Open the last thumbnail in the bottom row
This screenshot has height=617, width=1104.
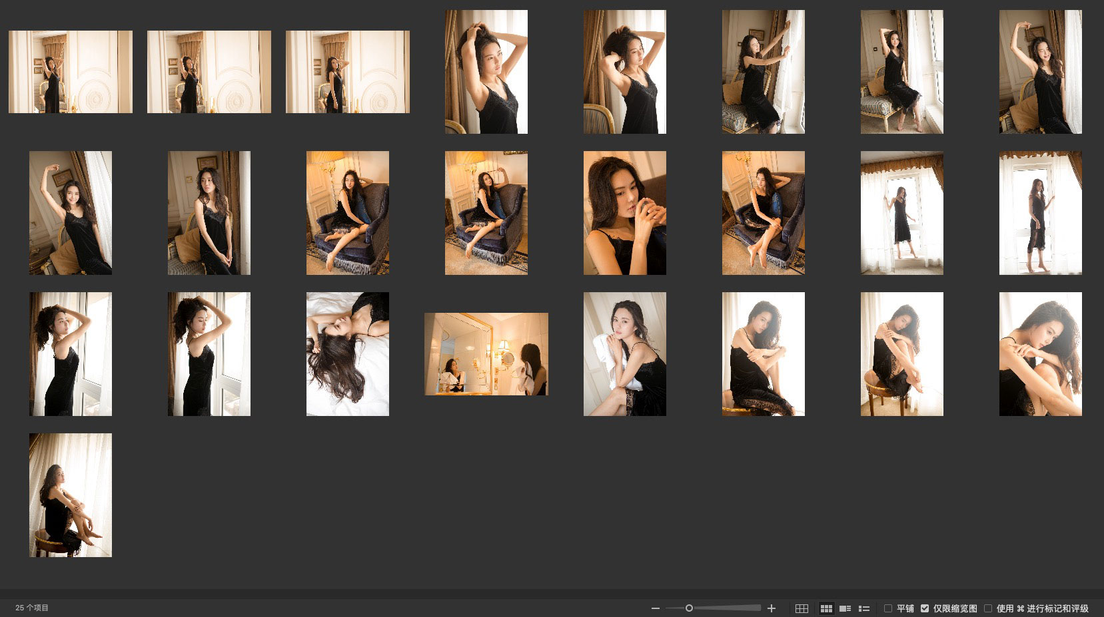pos(71,495)
